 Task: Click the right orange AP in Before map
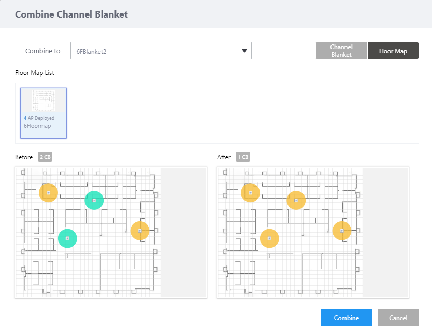tap(140, 231)
